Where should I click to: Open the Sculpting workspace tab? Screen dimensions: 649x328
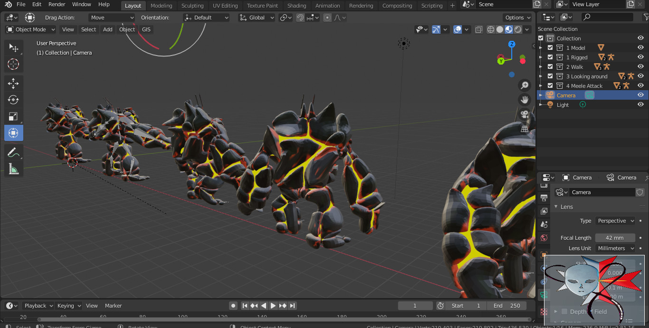(x=192, y=6)
